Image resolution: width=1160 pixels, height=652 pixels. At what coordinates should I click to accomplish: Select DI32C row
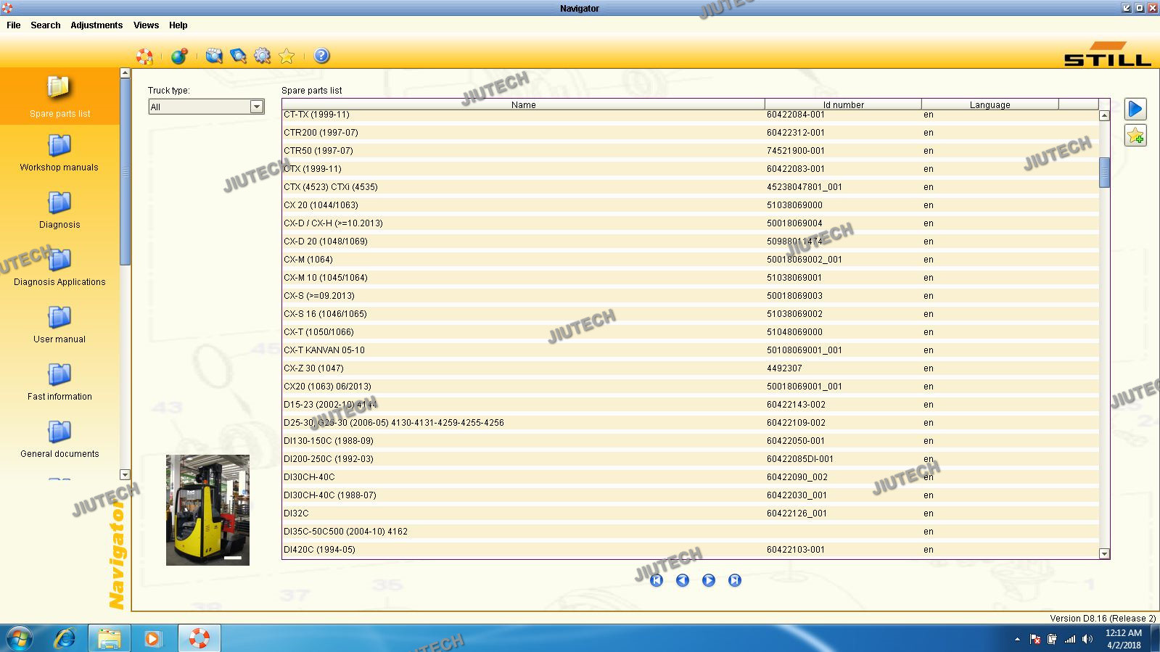click(x=691, y=513)
